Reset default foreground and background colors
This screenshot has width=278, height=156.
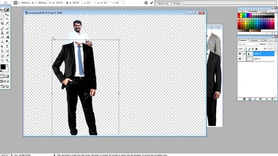click(x=1, y=71)
